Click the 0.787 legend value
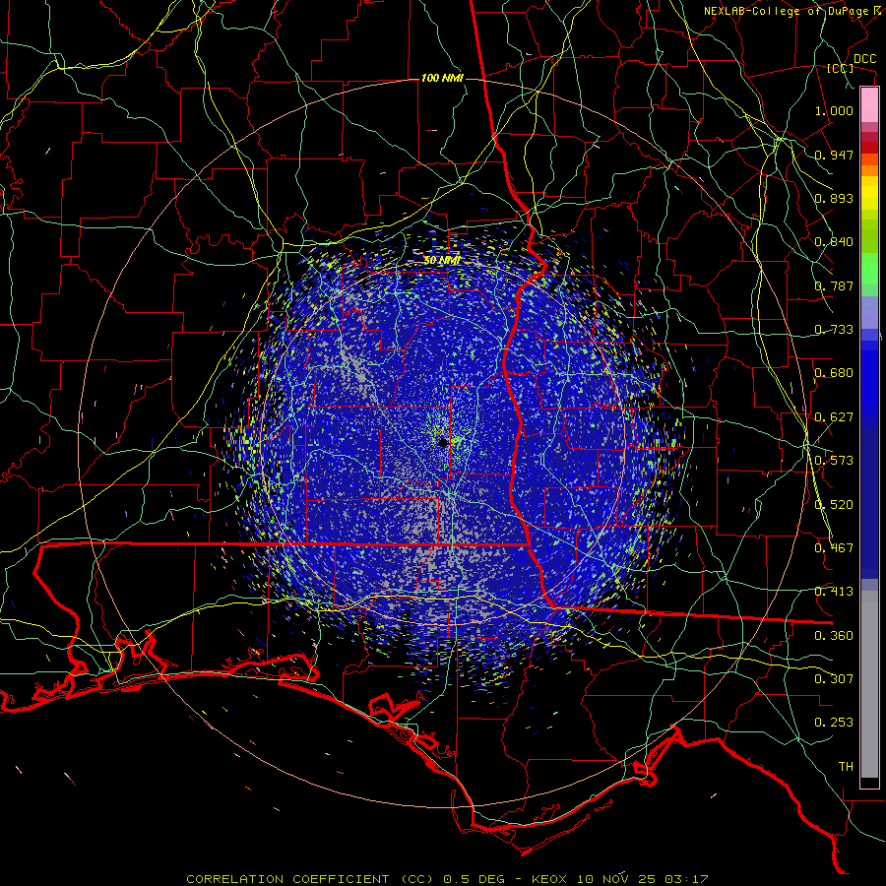 834,285
